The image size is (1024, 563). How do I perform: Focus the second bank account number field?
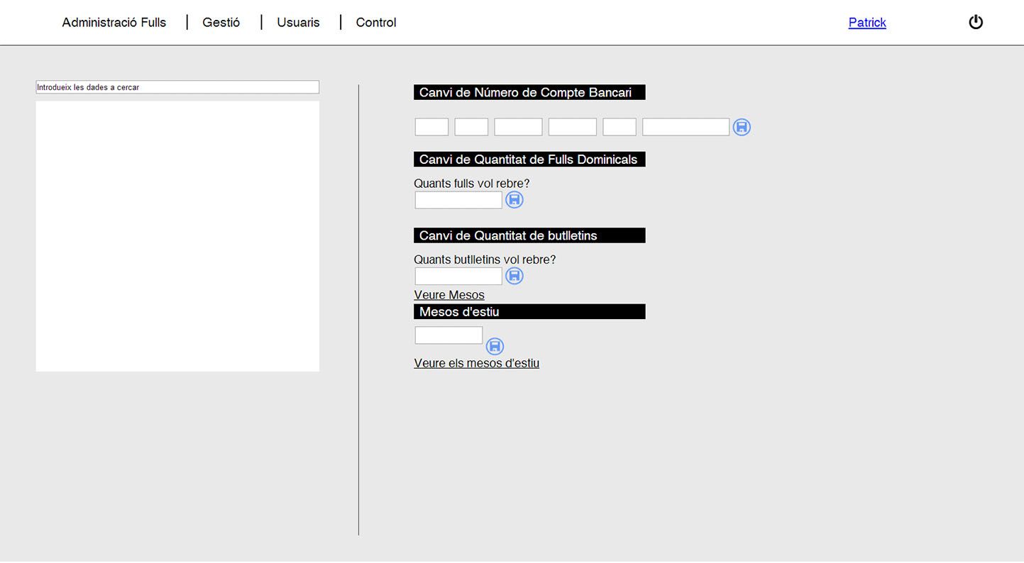(471, 127)
